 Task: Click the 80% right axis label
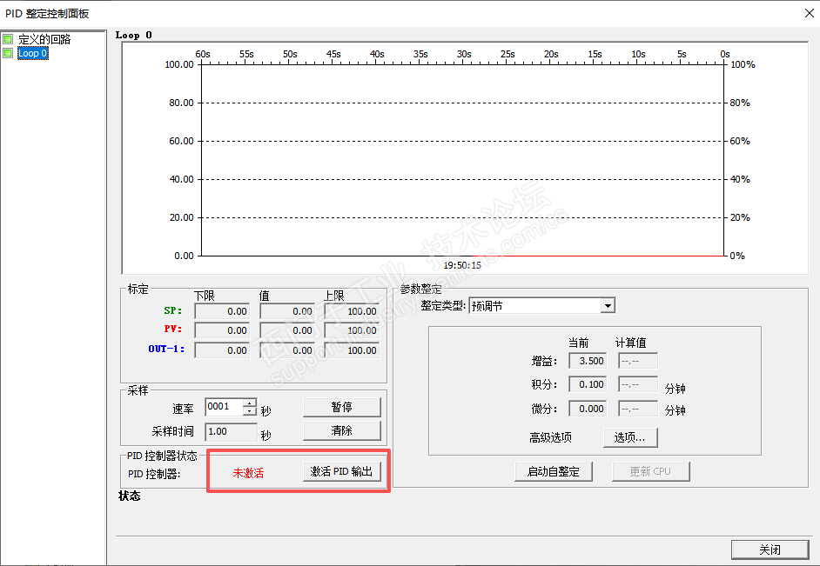coord(740,103)
